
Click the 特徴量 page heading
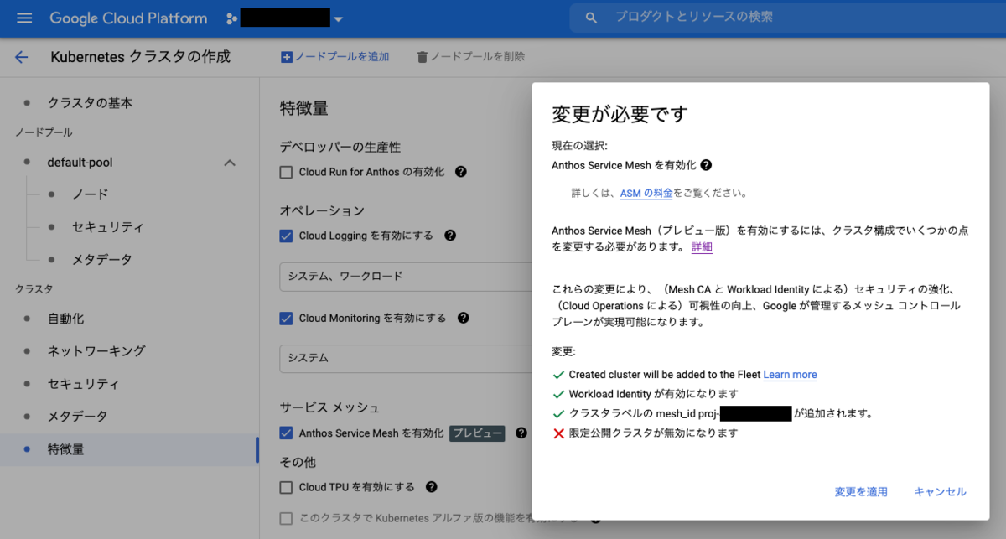point(303,108)
